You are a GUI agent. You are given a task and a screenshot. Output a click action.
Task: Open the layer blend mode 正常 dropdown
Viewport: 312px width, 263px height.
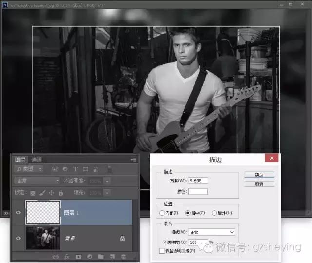pyautogui.click(x=37, y=181)
